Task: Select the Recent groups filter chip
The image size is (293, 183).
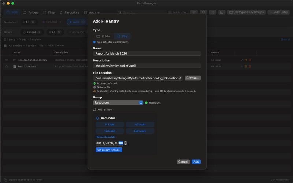Action: pos(32,32)
